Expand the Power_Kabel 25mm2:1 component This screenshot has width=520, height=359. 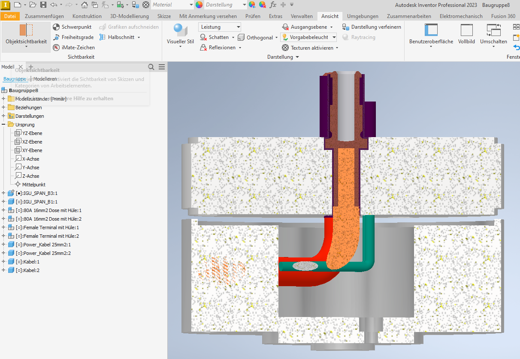tap(4, 245)
